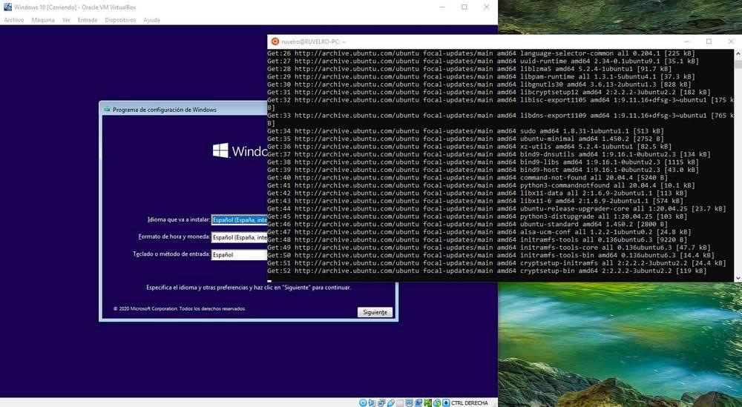Open the 'Idioma que va a instalar' dropdown

coord(240,219)
